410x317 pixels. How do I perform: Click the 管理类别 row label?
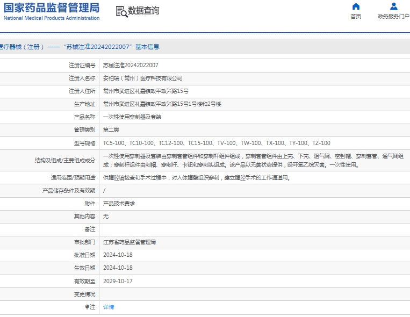click(x=84, y=129)
